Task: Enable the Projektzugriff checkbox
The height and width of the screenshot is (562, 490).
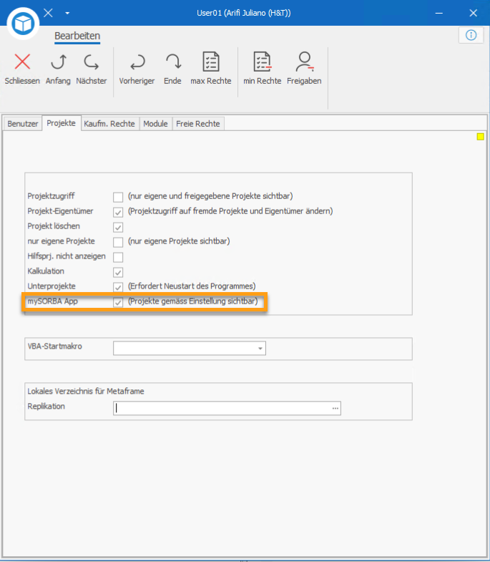Action: [118, 196]
